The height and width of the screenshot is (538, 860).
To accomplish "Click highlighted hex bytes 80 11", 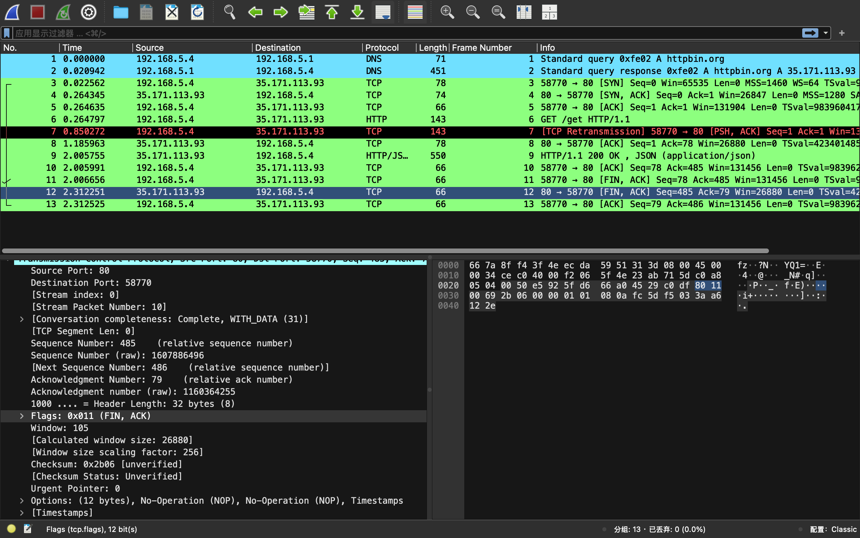I will (x=708, y=285).
